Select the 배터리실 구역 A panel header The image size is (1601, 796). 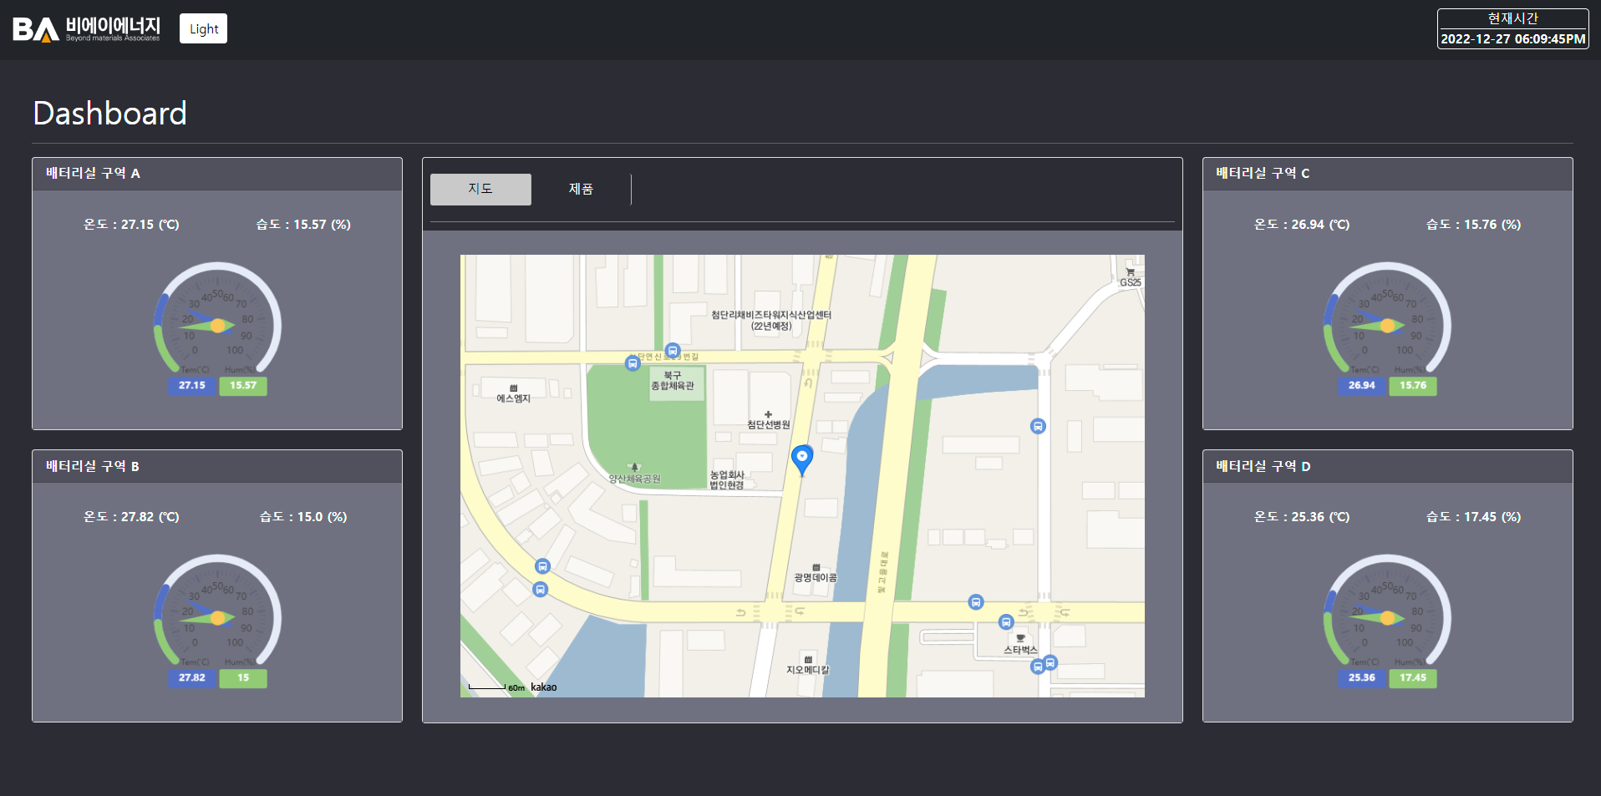click(x=217, y=174)
